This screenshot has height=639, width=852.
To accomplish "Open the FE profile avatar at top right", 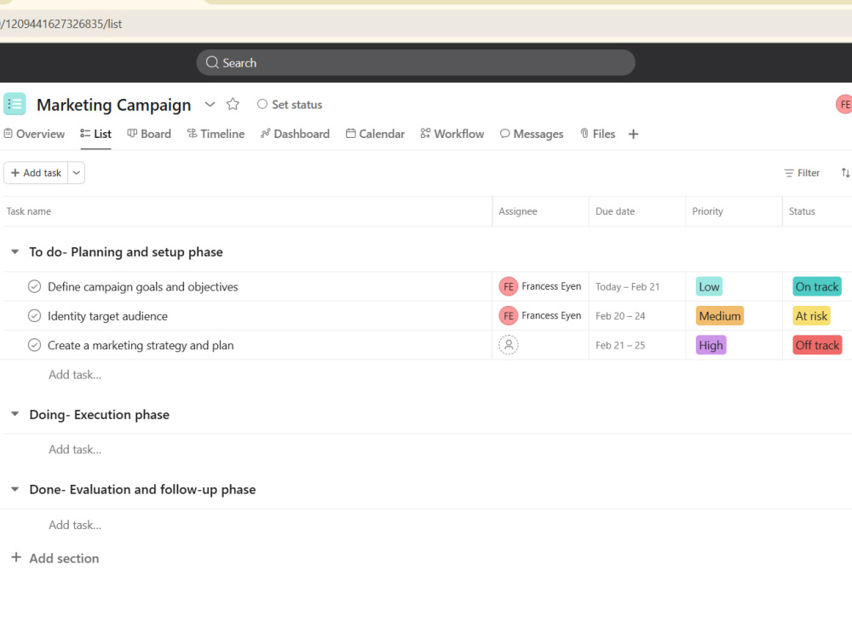I will coord(843,104).
